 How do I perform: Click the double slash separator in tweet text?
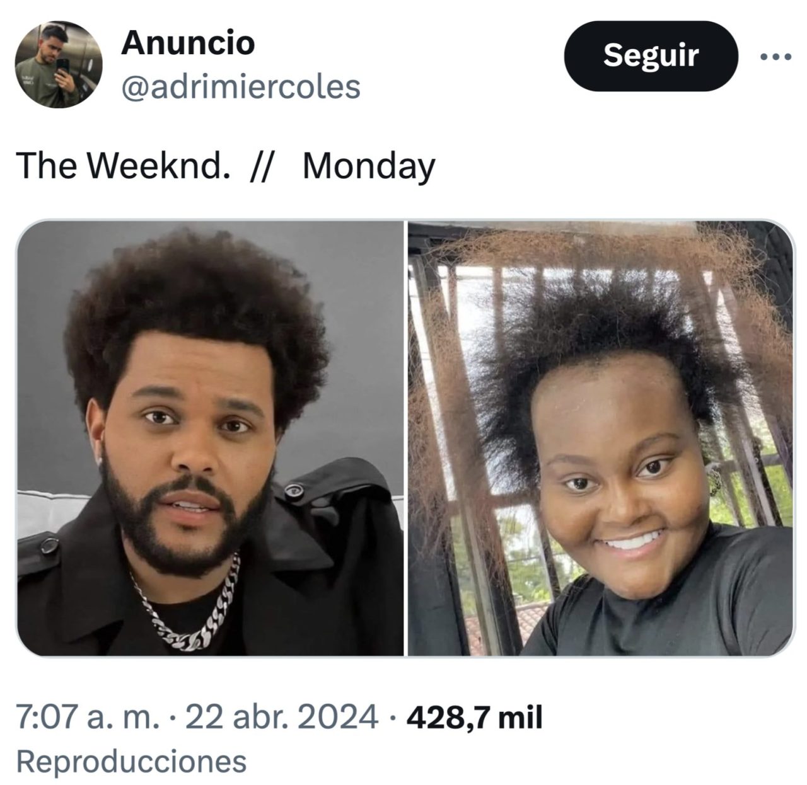point(263,167)
